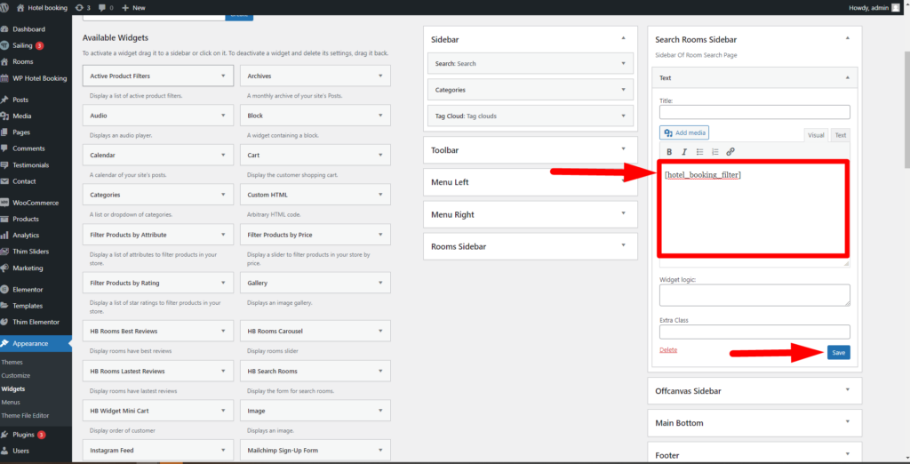Open the comments bubble in admin bar
910x464 pixels.
pyautogui.click(x=104, y=7)
